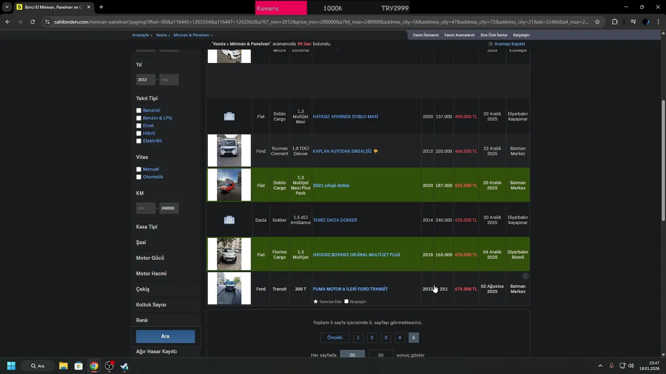666x374 pixels.
Task: Expand the Kasa Tipi filter section
Action: click(x=147, y=227)
